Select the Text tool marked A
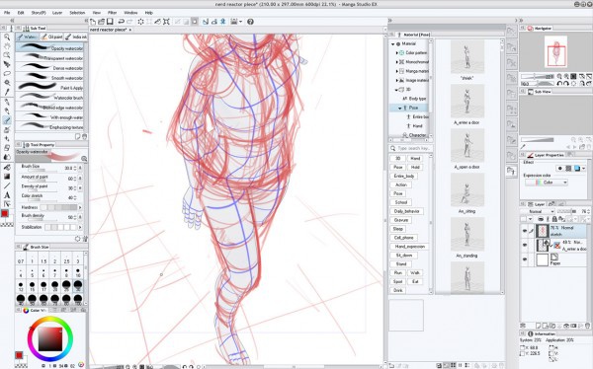The height and width of the screenshot is (369, 593). (x=7, y=195)
